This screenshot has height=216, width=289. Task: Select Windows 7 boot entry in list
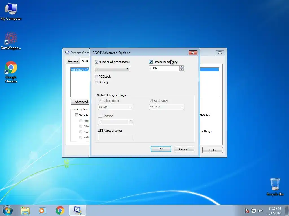80,70
